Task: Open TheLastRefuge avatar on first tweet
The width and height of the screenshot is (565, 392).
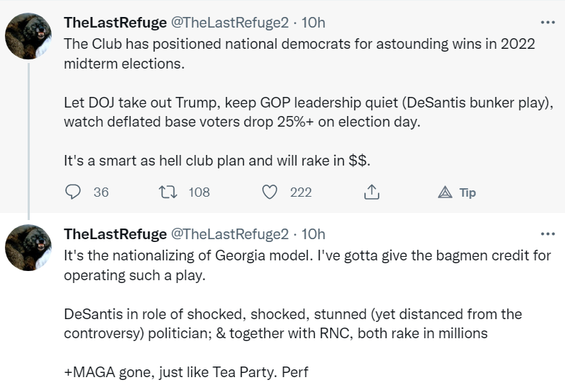Action: 29,36
